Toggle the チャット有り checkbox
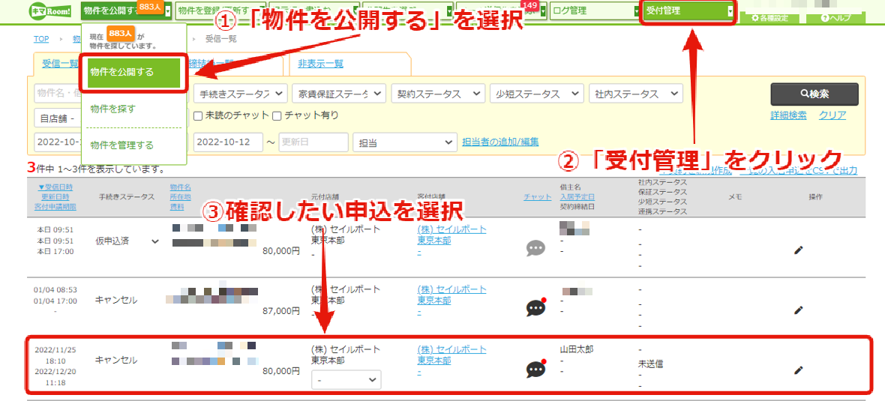This screenshot has width=885, height=401. click(277, 115)
